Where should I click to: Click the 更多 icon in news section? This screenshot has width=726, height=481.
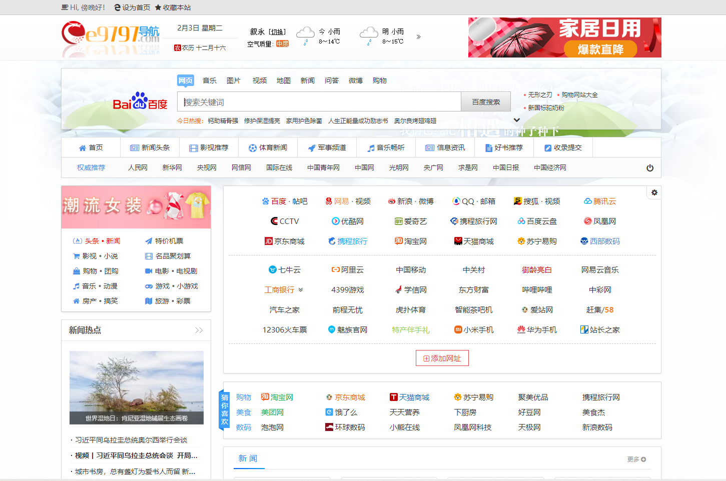636,459
